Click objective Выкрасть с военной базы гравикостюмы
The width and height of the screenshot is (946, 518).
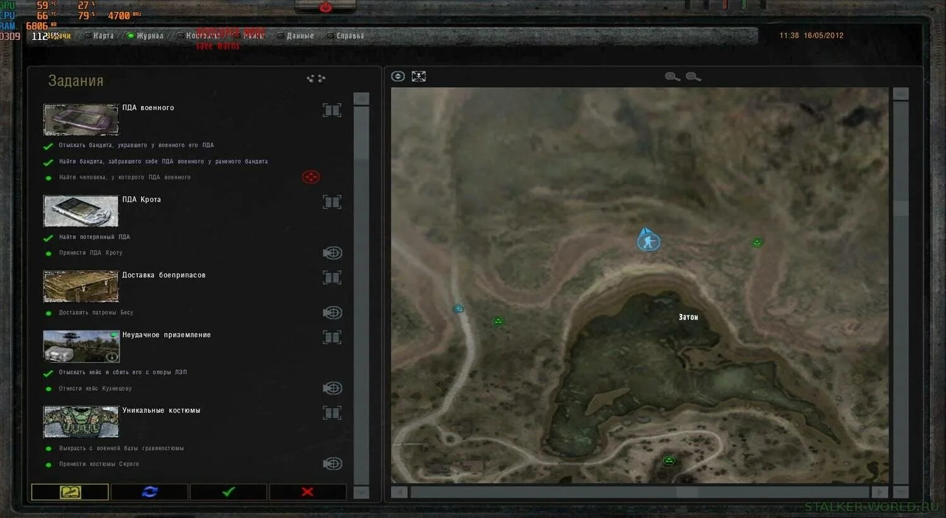click(x=121, y=448)
